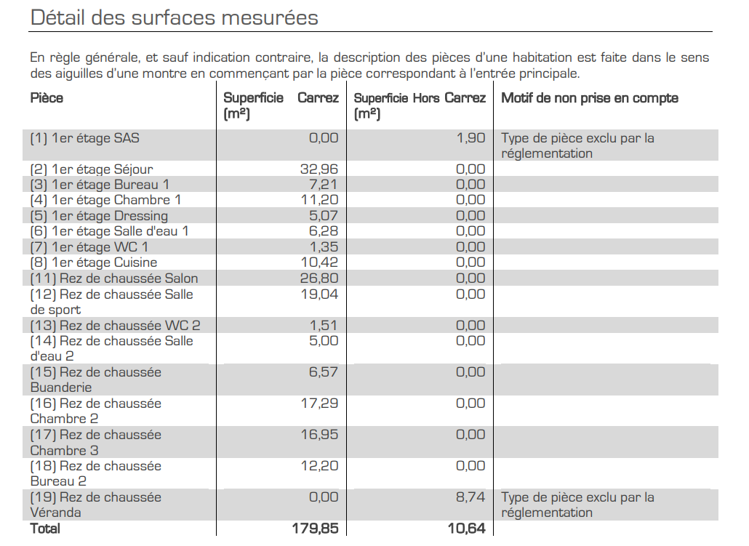Image resolution: width=749 pixels, height=546 pixels.
Task: Select the "(1) 1er étage SAS" row label
Action: click(x=84, y=138)
